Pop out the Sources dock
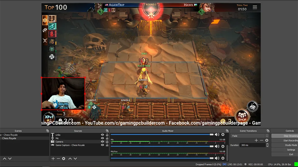 (x=107, y=131)
